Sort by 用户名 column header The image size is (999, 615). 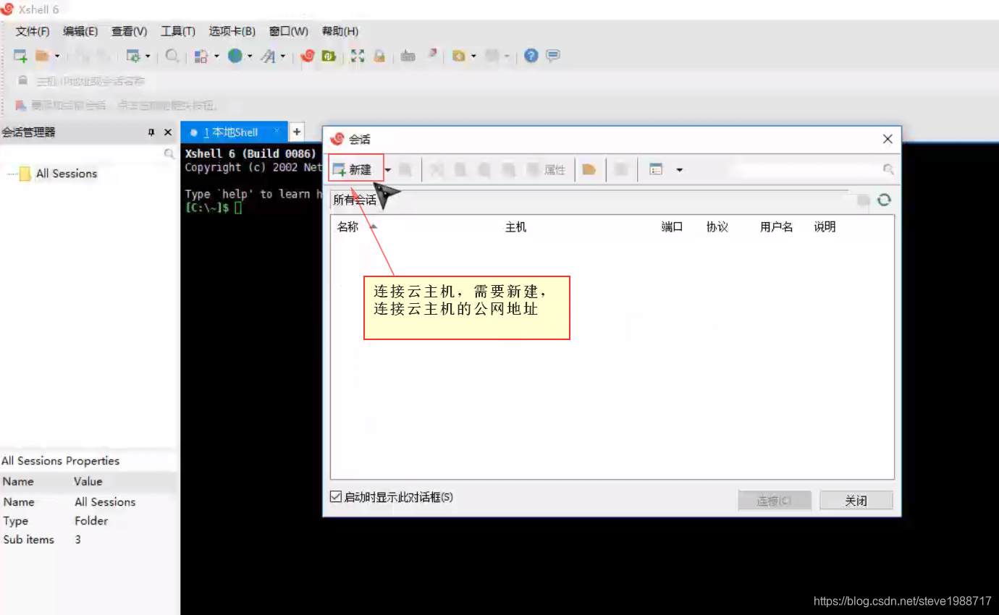point(777,227)
